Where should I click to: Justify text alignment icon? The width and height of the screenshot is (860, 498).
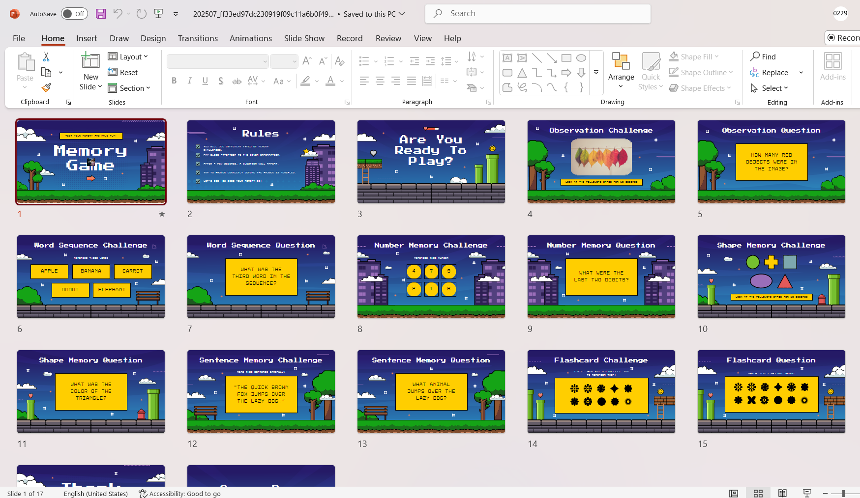(412, 81)
